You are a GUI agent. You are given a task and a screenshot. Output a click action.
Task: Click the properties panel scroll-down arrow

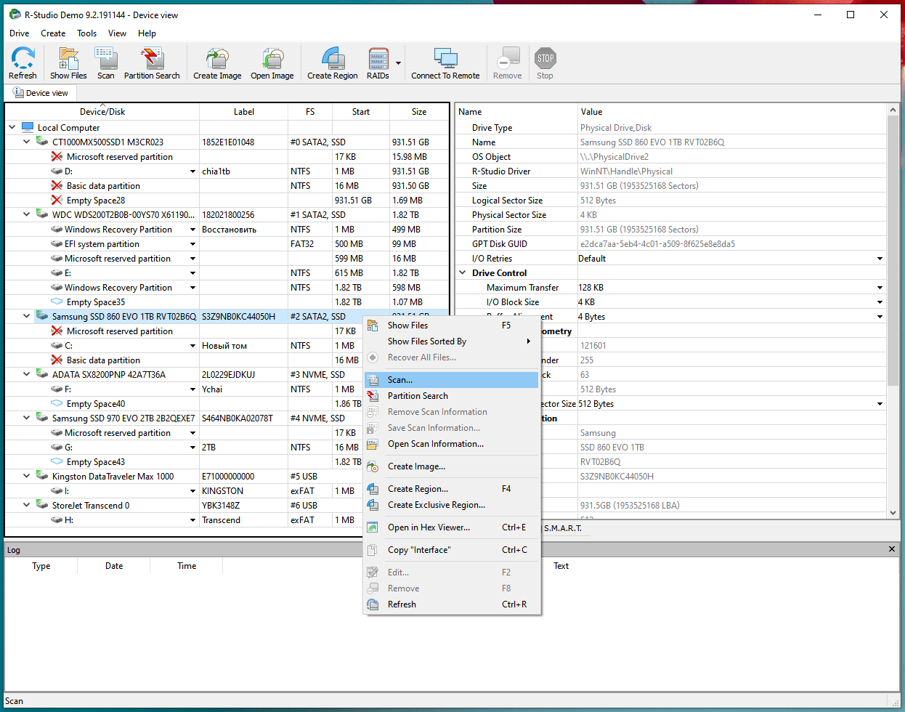893,513
